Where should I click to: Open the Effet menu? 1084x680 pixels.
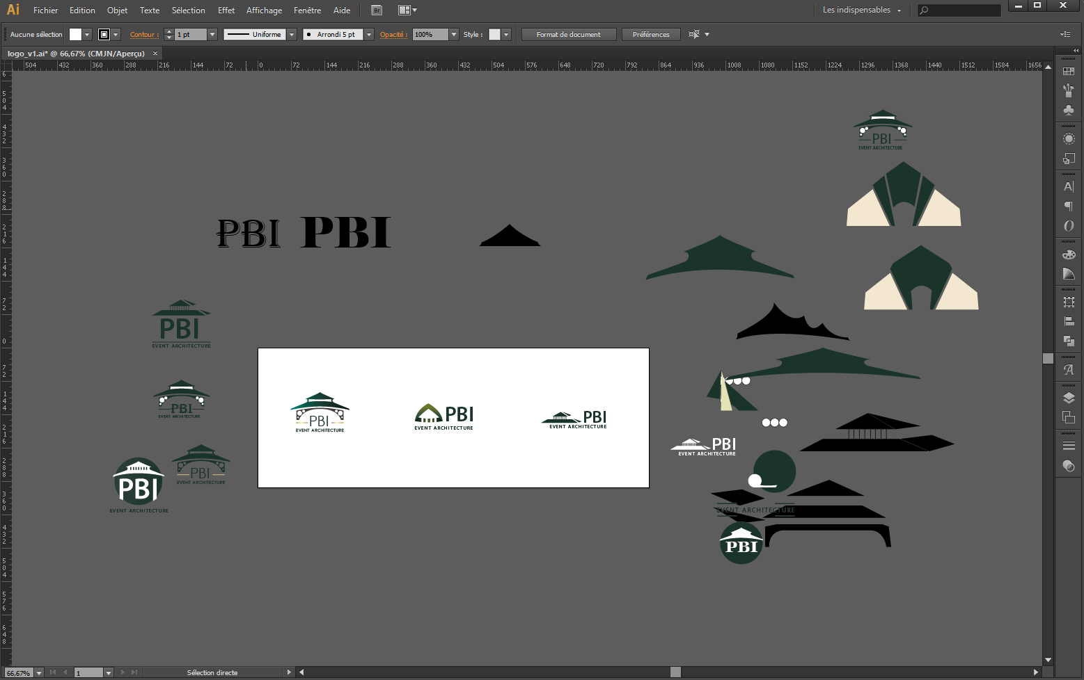click(226, 10)
